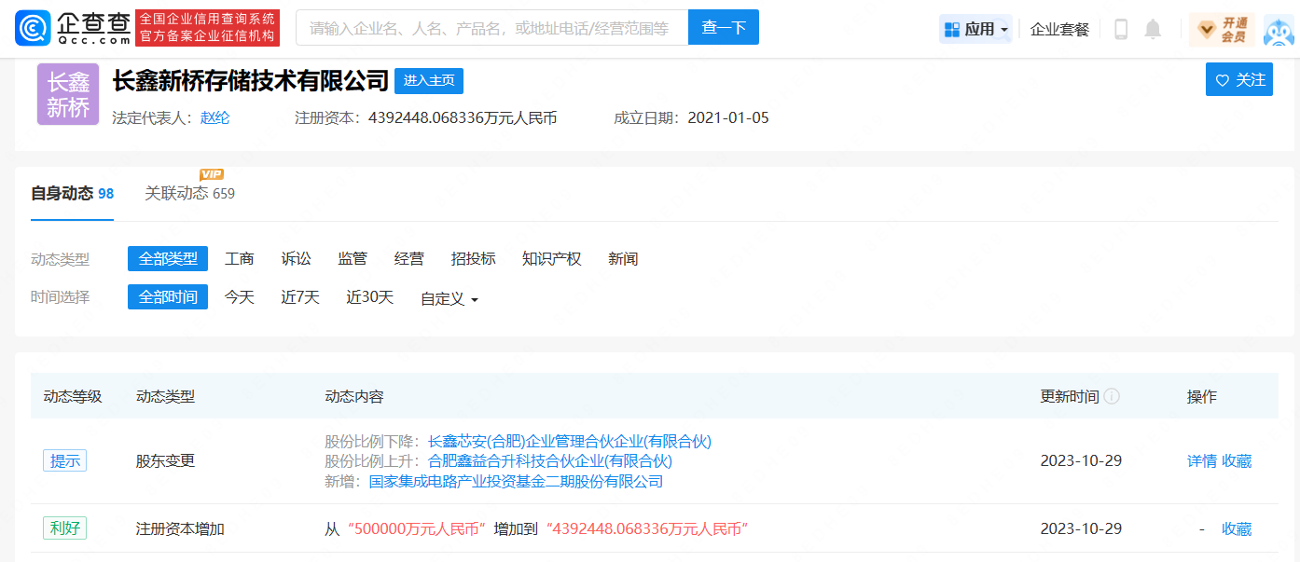Open the notification bell icon
This screenshot has height=562, width=1300.
point(1154,29)
